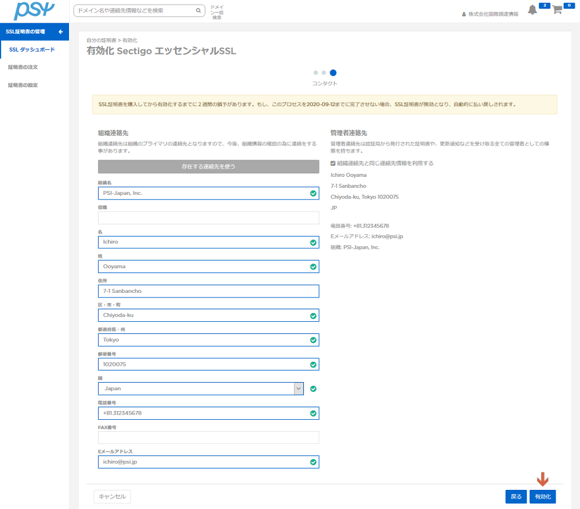Open 証明書の設定 in sidebar

click(x=23, y=85)
